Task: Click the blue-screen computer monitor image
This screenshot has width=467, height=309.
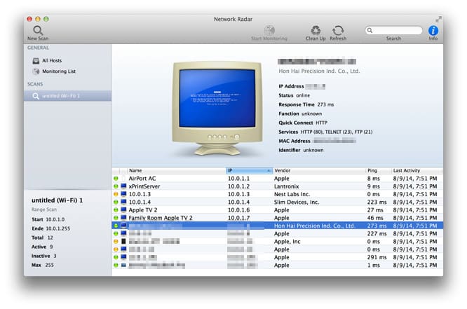Action: pos(216,99)
